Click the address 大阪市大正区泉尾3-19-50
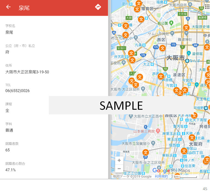Screen dimensions: 210x194 (x=27, y=72)
